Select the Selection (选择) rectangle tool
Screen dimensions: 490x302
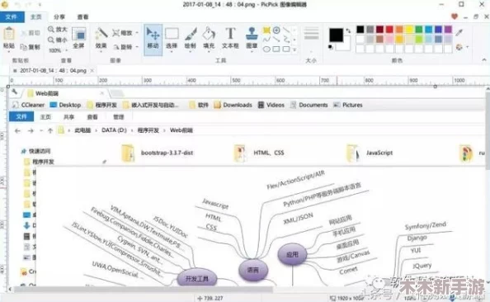point(172,38)
